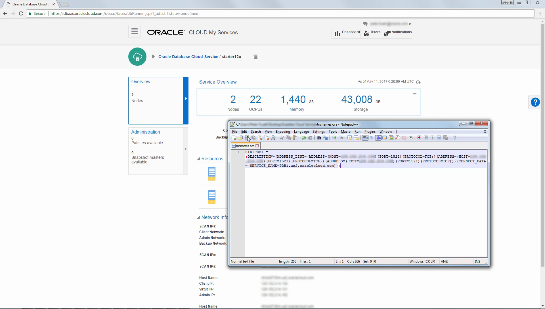
Task: Close the tnsnames.ora document tab
Action: point(257,146)
